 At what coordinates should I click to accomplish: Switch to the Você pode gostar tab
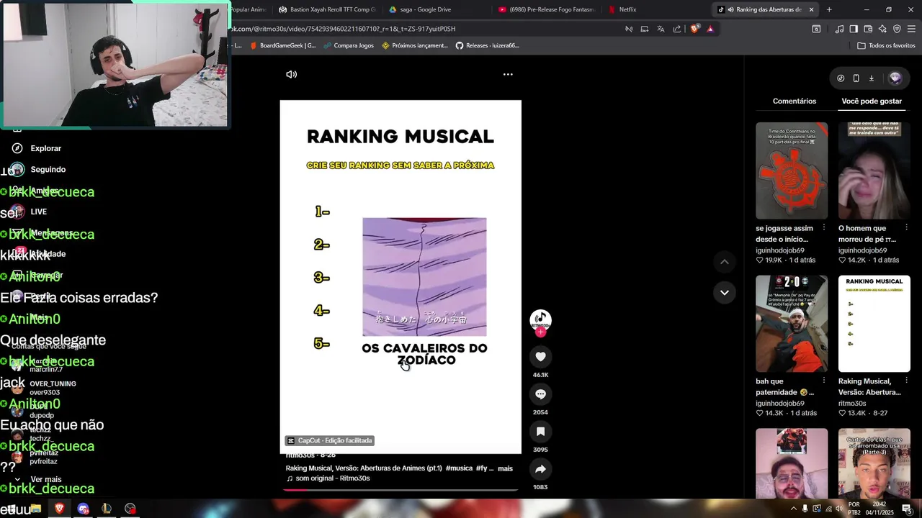(872, 101)
